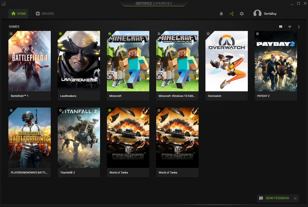Click LawBreakers optimized checkmark icon

(60, 34)
